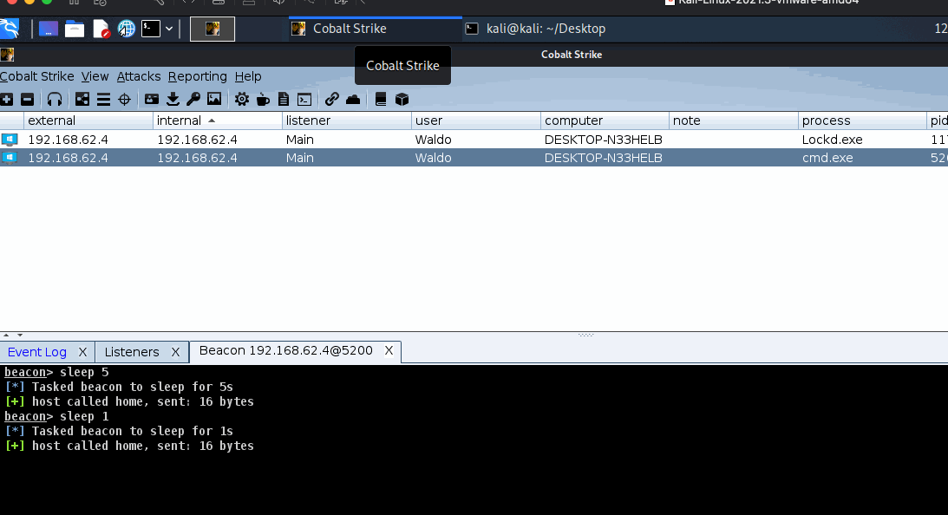Screen dimensions: 948x515
Task: Open the Help menu
Action: (248, 76)
